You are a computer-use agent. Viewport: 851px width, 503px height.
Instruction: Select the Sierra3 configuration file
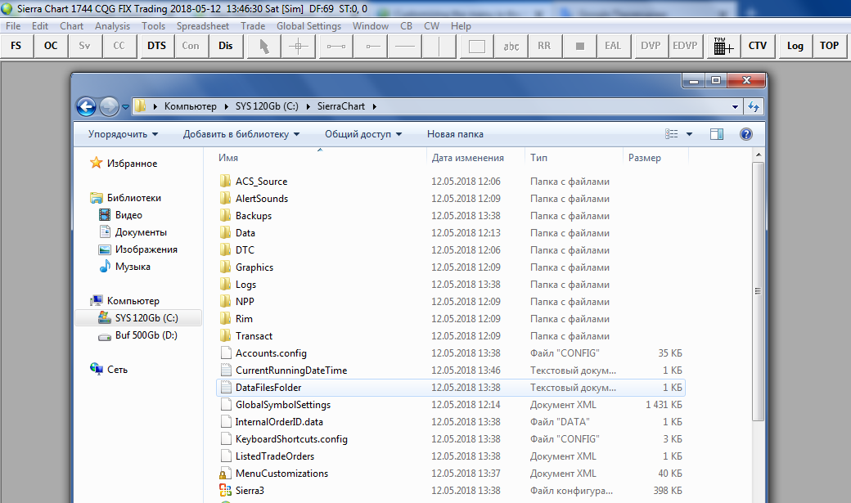coord(250,491)
